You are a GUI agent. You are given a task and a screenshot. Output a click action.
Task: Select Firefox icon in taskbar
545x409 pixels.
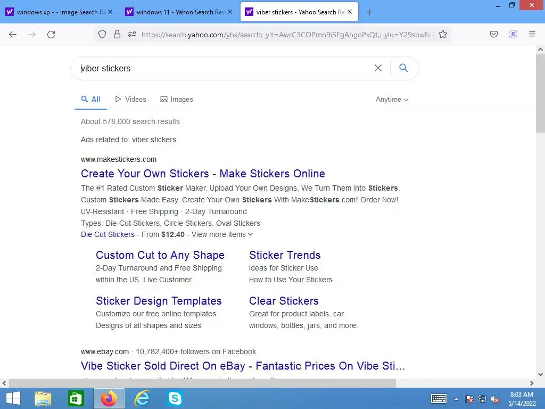(x=109, y=398)
